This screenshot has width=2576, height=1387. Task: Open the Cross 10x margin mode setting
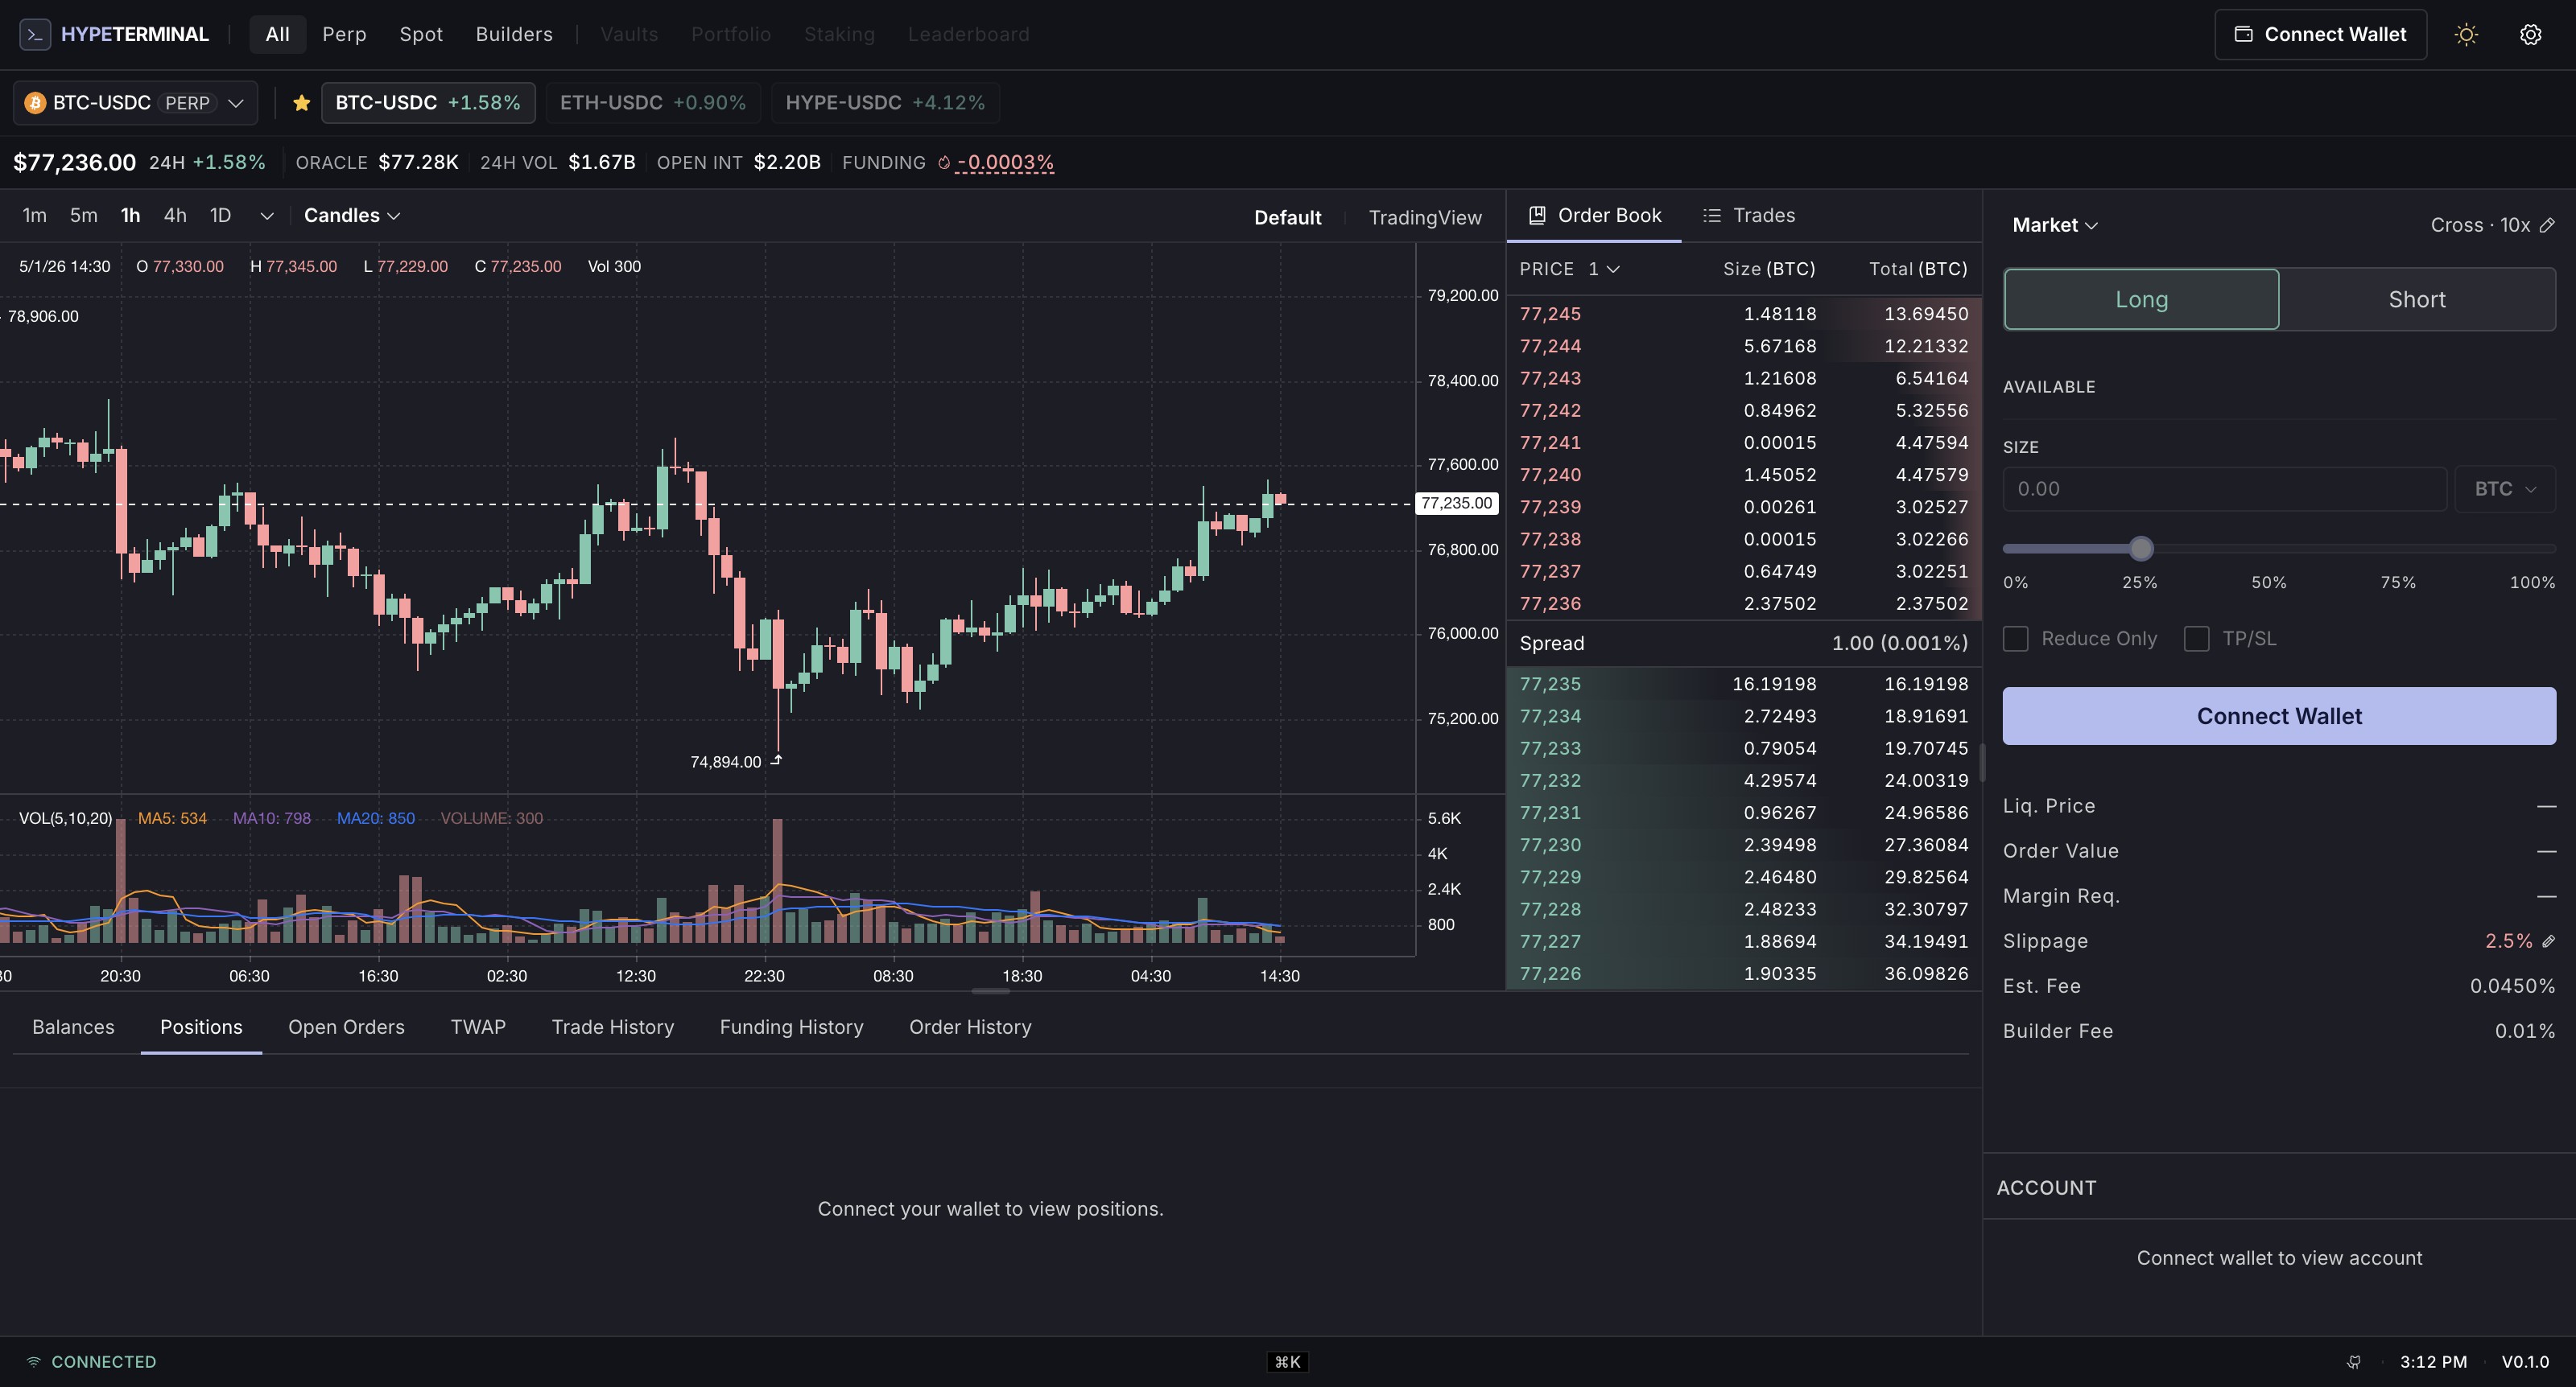tap(2492, 226)
